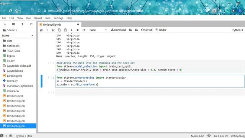The width and height of the screenshot is (245, 138).
Task: Run the selected cell
Action: pyautogui.click(x=72, y=30)
